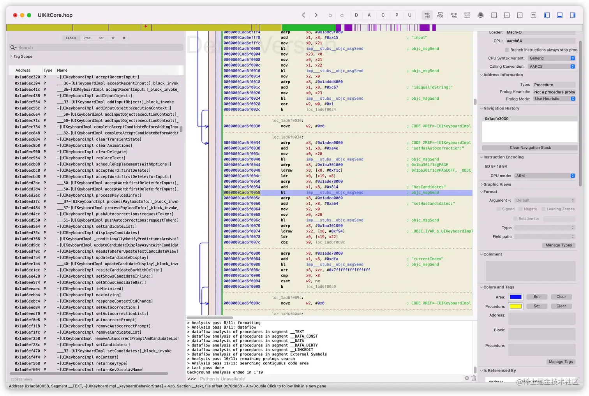Click the red arrow marker in navigation bar

(146, 26)
